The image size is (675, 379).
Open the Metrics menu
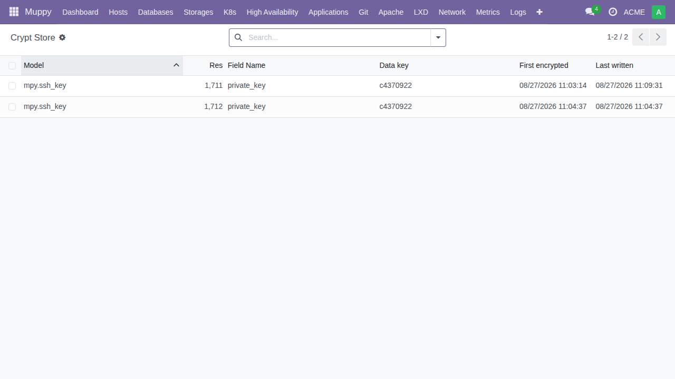pyautogui.click(x=488, y=12)
